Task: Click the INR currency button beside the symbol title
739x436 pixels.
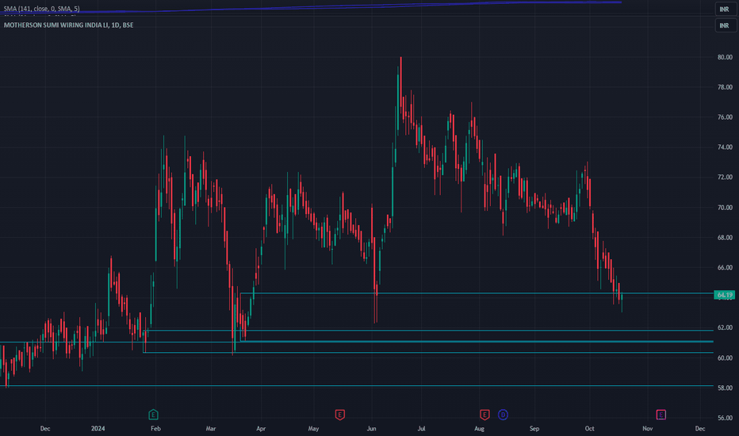Action: pyautogui.click(x=725, y=25)
